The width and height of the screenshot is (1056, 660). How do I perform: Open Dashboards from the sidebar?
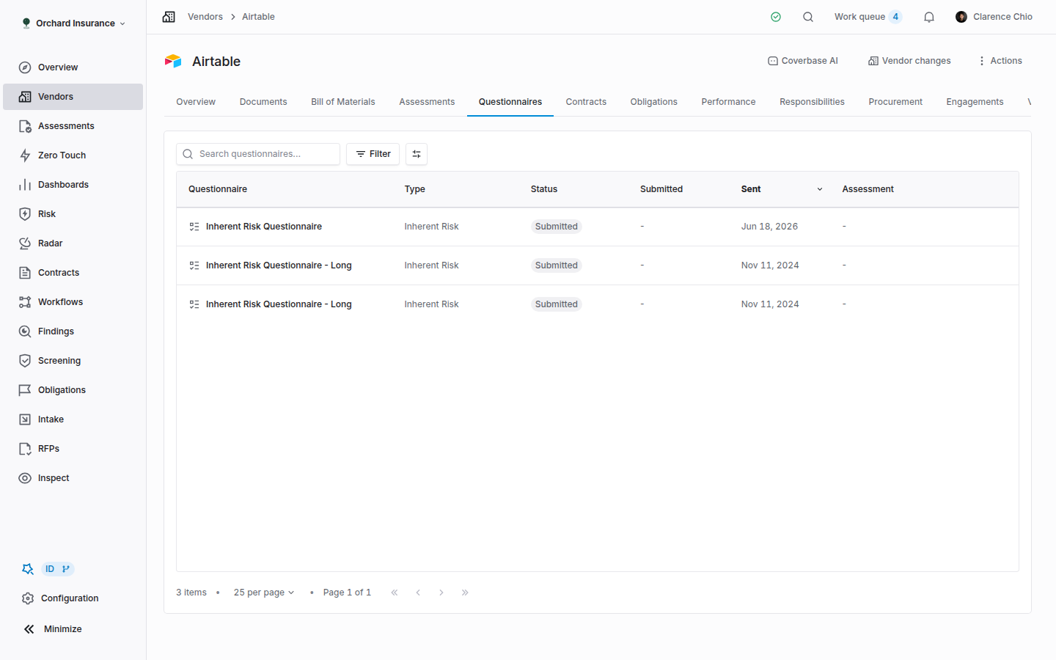(73, 185)
